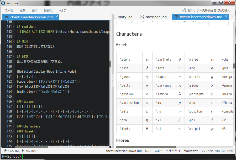Switch to the mary.log tab
The image size is (236, 160).
125,17
